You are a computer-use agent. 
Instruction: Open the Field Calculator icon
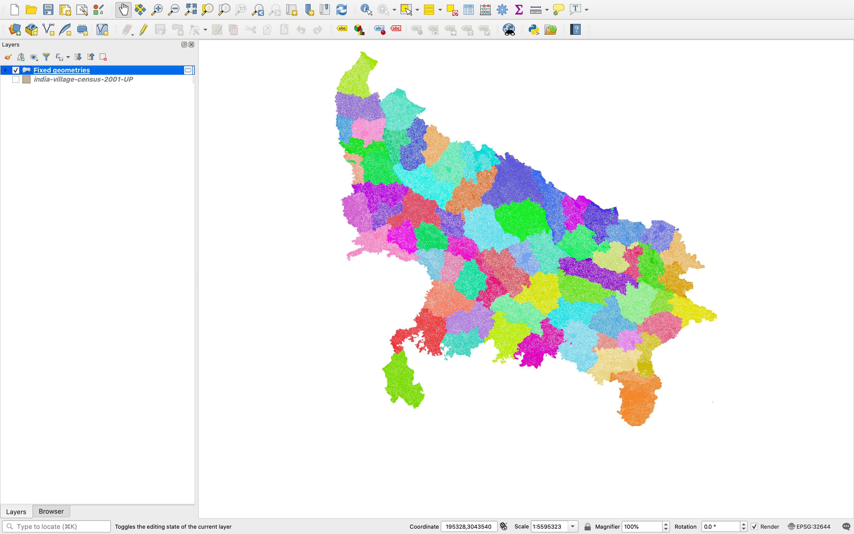(x=485, y=10)
